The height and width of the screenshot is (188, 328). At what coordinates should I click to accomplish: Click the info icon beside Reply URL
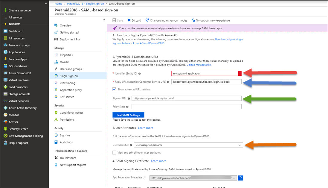tap(168, 82)
